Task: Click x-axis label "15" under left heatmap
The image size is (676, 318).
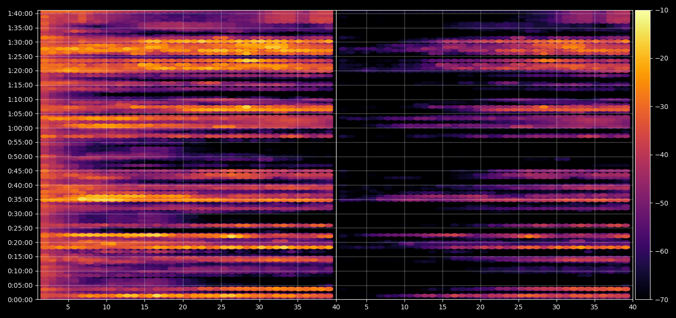Action: coord(144,307)
